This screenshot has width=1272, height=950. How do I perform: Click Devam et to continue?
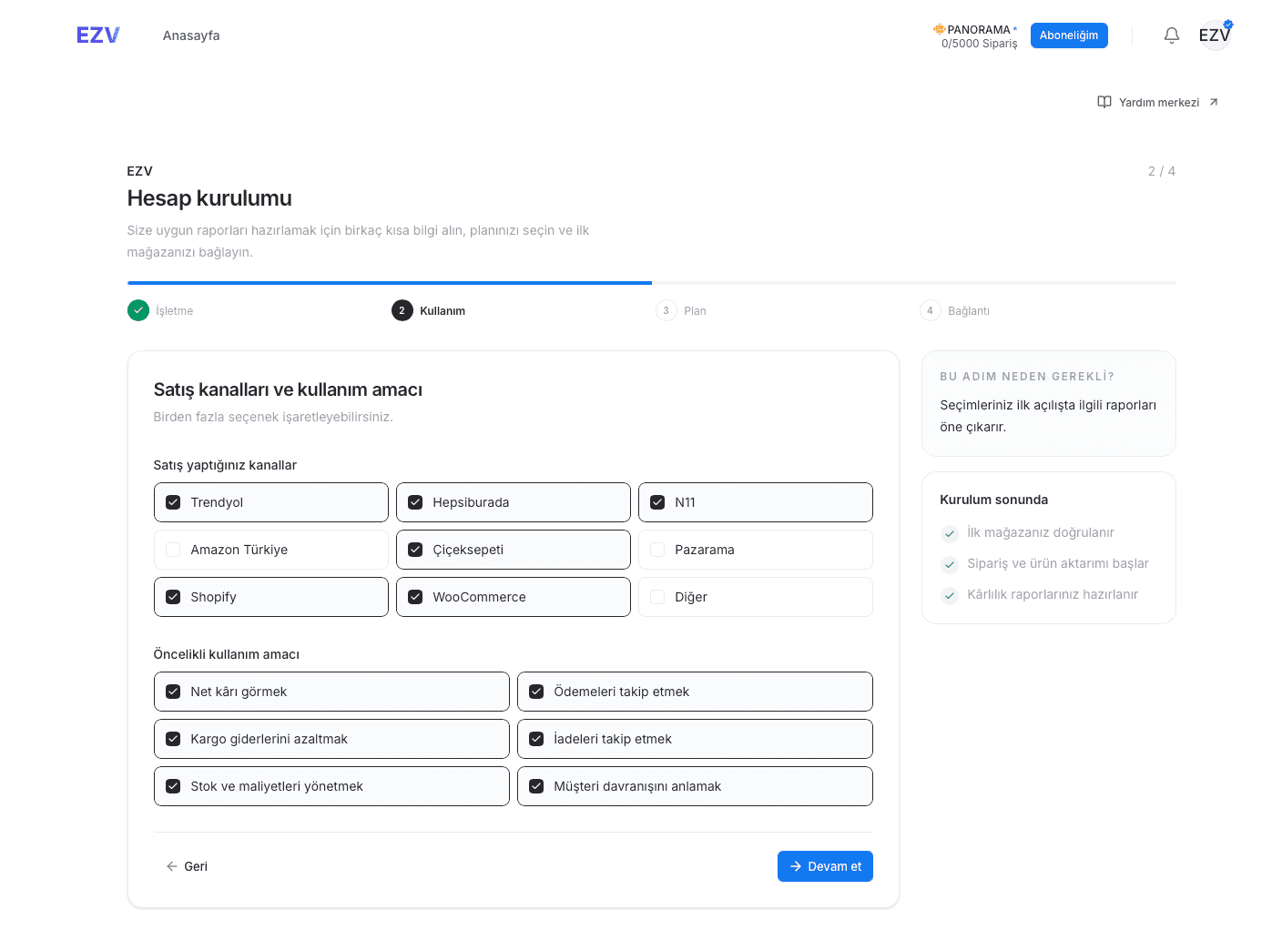[x=825, y=866]
